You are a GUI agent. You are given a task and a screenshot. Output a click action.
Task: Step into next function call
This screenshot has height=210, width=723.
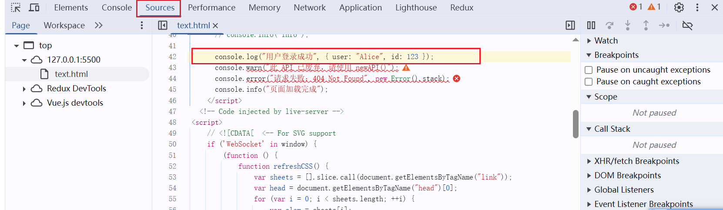pos(628,25)
